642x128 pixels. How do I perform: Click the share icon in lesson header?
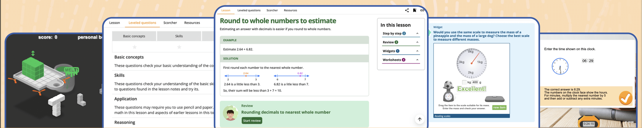click(407, 10)
